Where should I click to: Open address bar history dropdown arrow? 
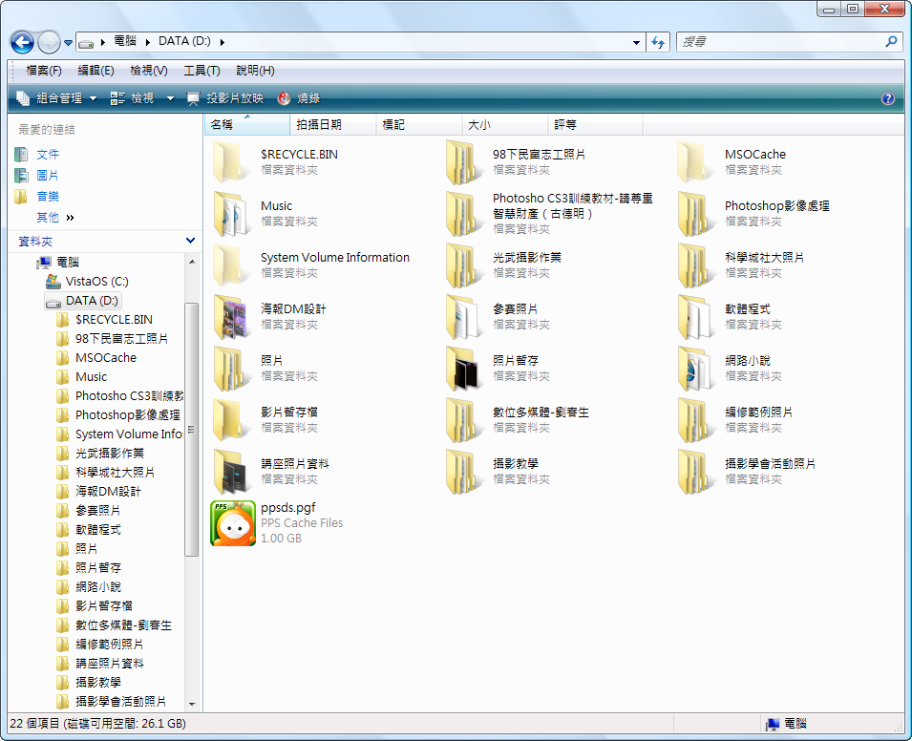click(637, 42)
